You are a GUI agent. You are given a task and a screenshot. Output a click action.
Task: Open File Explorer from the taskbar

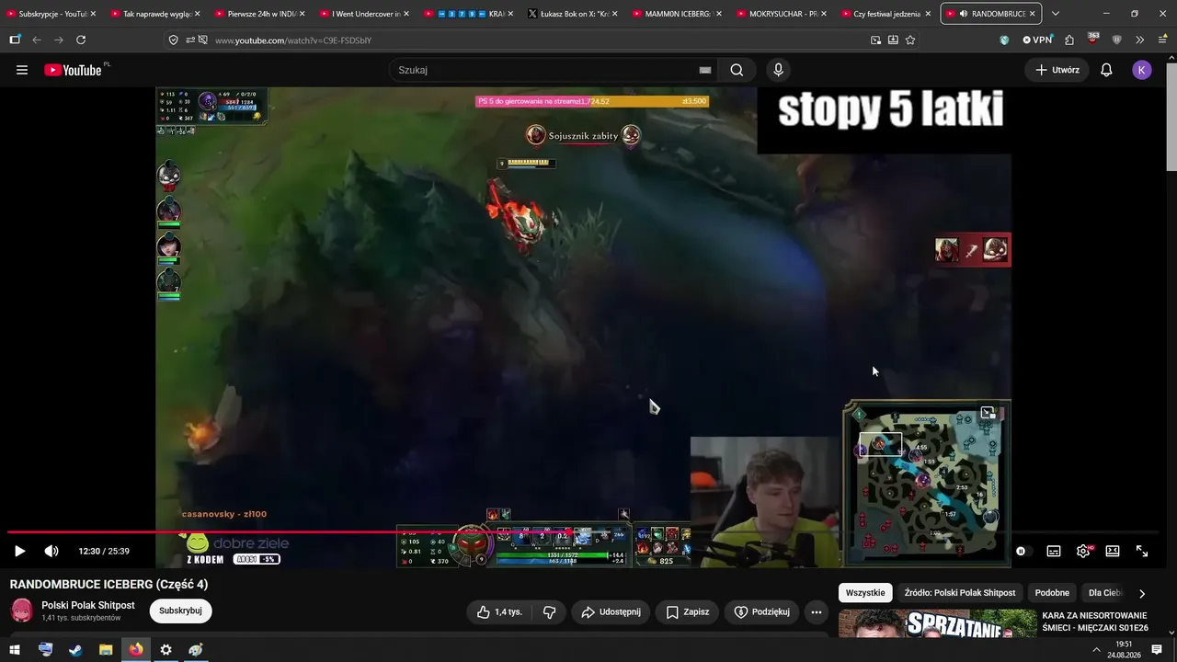coord(106,650)
